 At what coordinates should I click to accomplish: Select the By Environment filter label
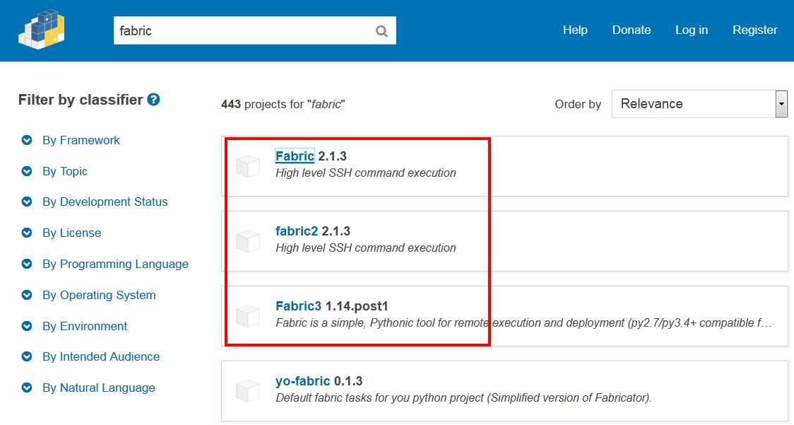tap(85, 326)
